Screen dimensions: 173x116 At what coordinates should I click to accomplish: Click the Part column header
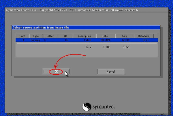tap(22, 36)
